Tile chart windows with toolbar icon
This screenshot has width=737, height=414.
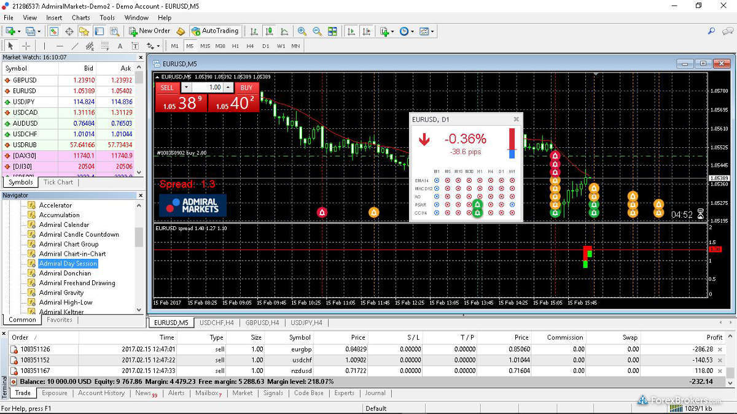[x=332, y=31]
